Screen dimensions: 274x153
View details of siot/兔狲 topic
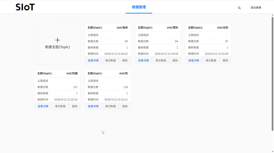(93, 60)
